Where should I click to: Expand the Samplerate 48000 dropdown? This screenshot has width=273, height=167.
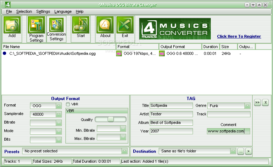[59, 114]
